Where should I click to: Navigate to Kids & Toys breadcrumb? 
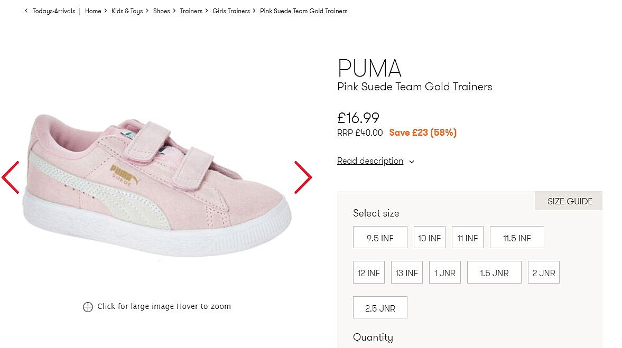pos(127,11)
